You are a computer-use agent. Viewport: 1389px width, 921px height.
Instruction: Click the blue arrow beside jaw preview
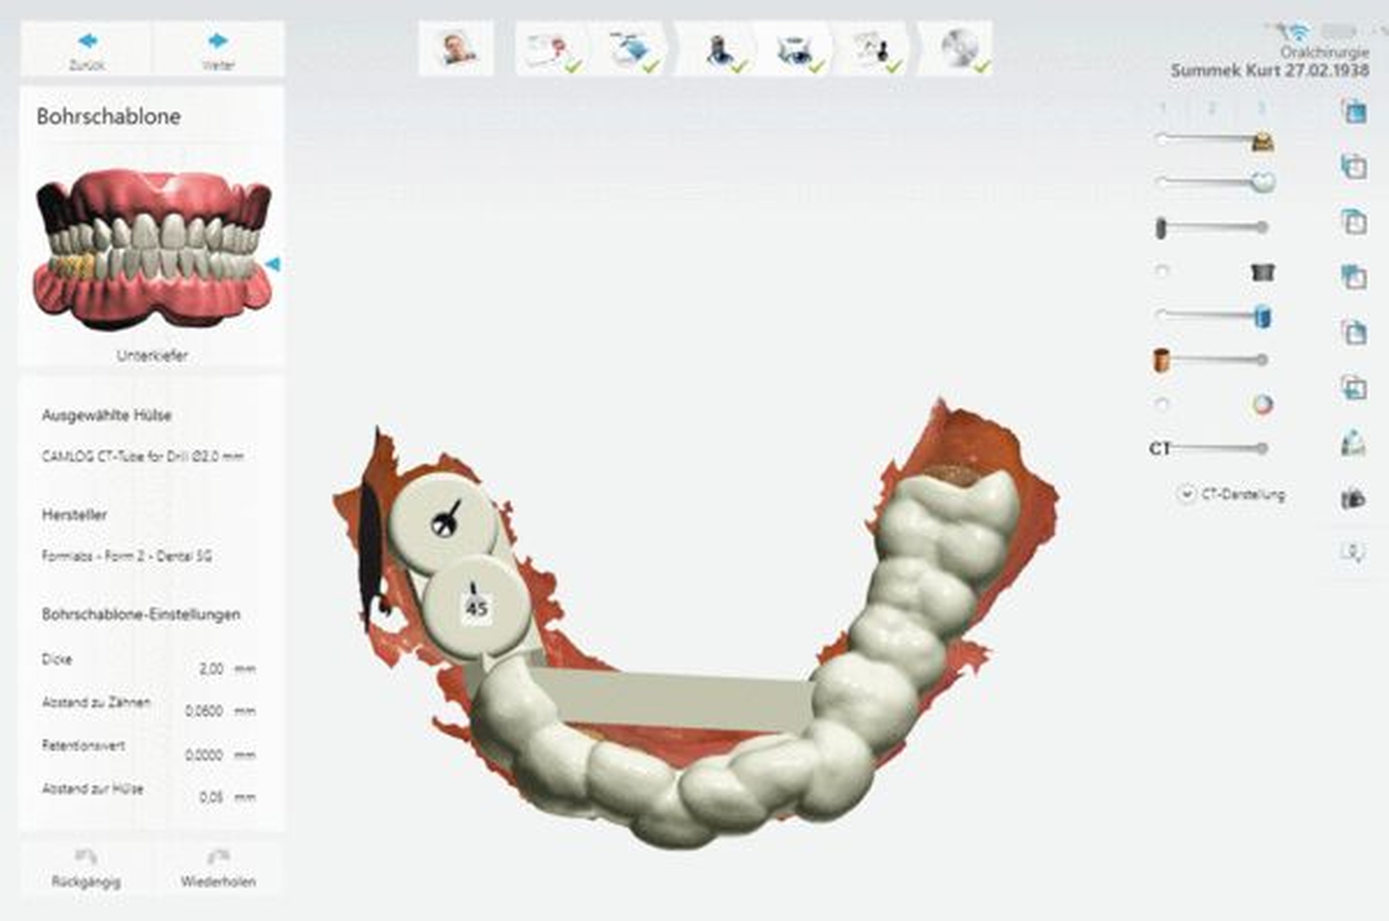point(273,264)
